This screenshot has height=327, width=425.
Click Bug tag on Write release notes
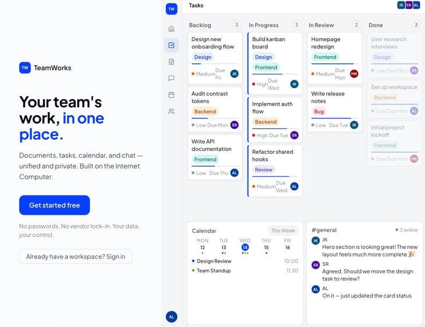point(319,112)
